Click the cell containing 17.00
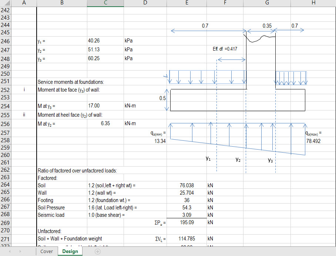336x256 pixels. 105,106
